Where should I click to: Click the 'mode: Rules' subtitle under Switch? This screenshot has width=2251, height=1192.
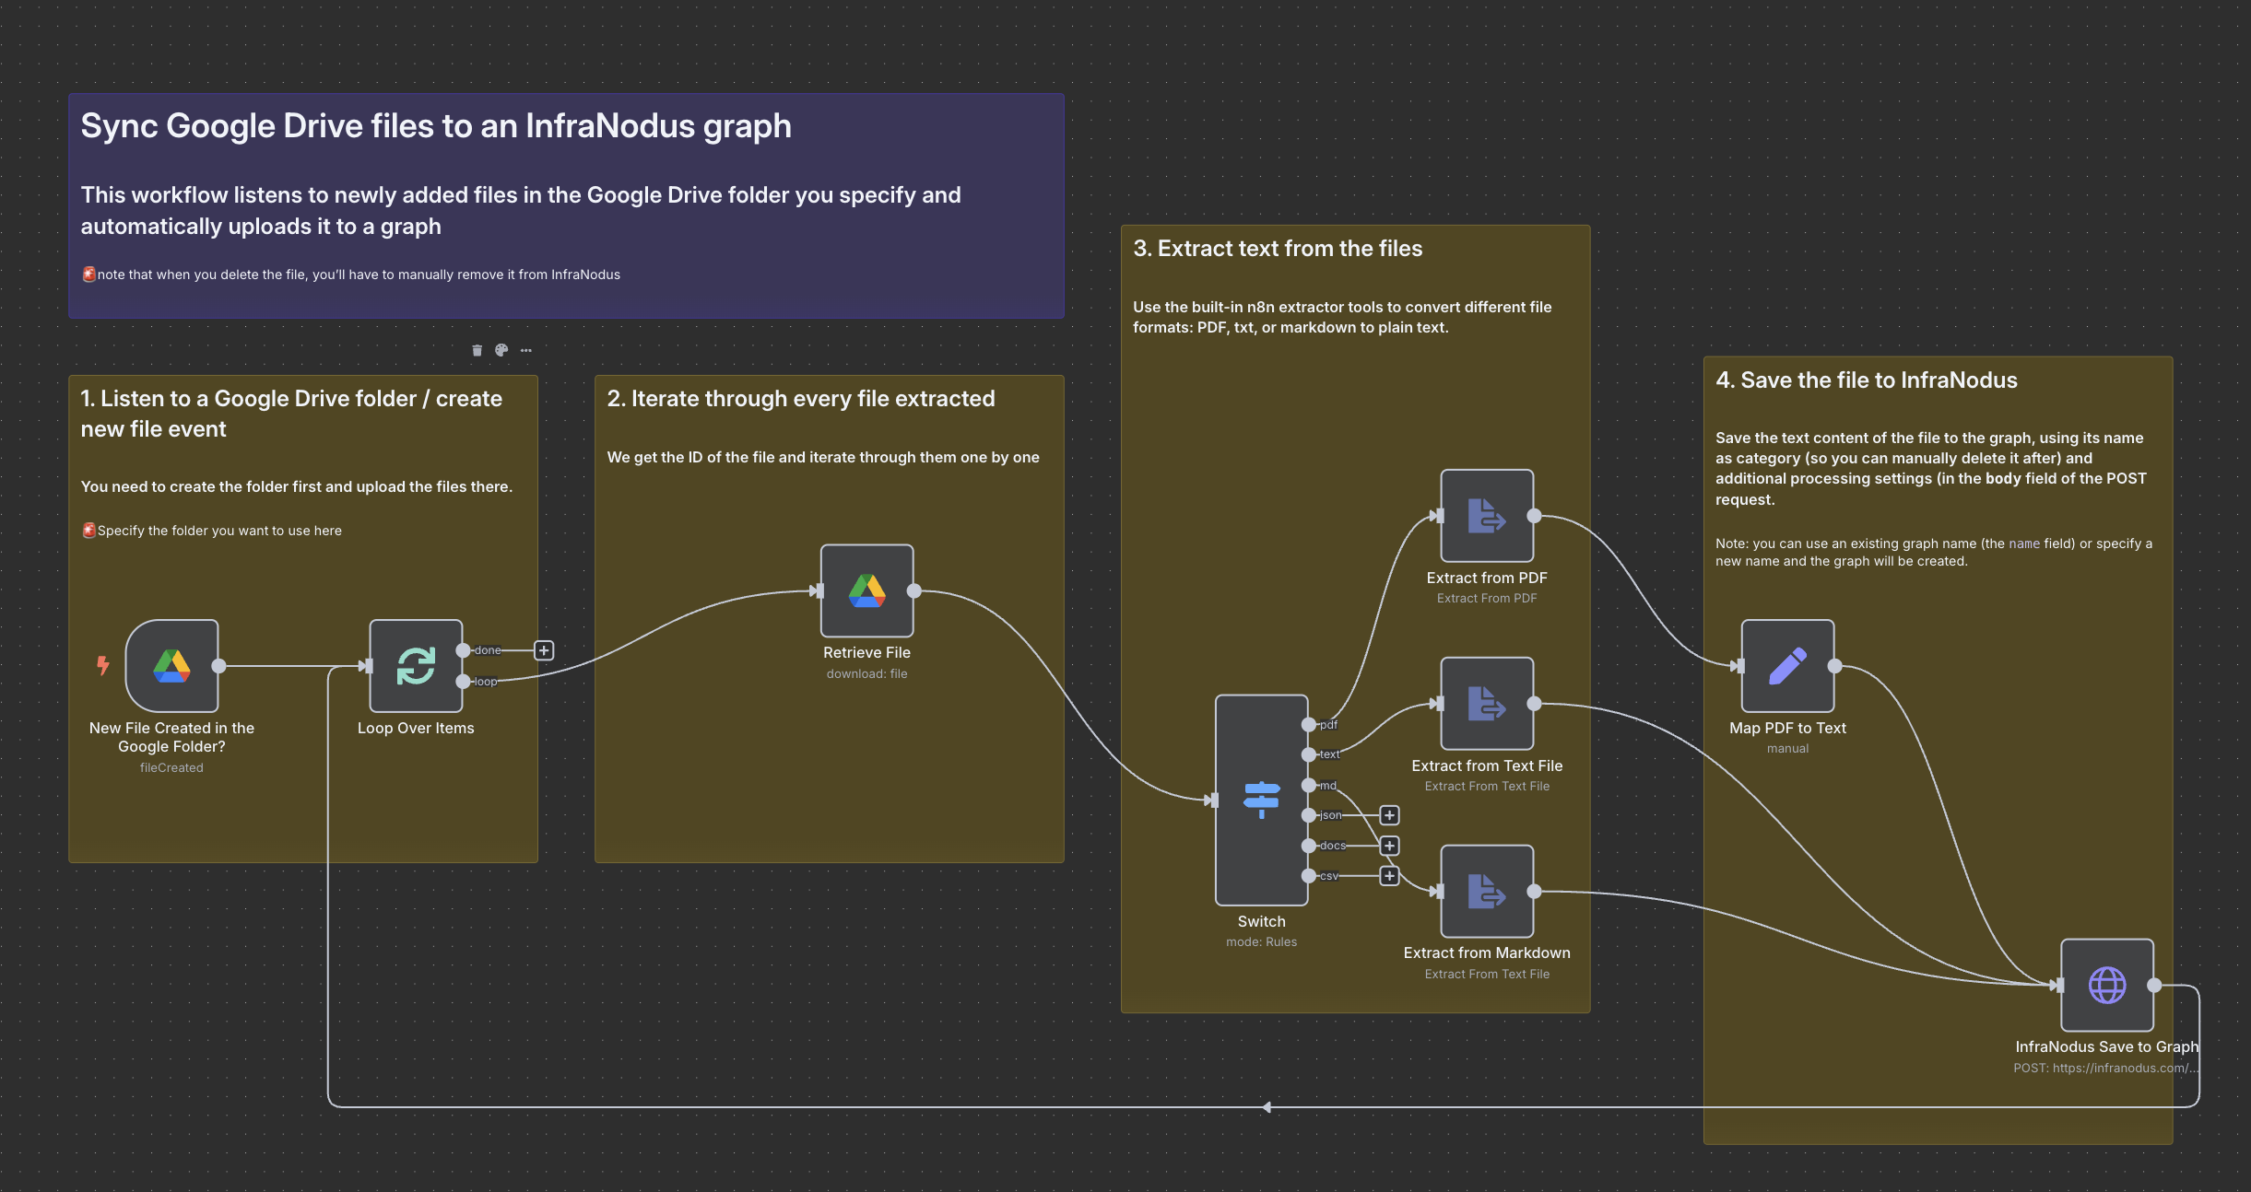pos(1261,941)
